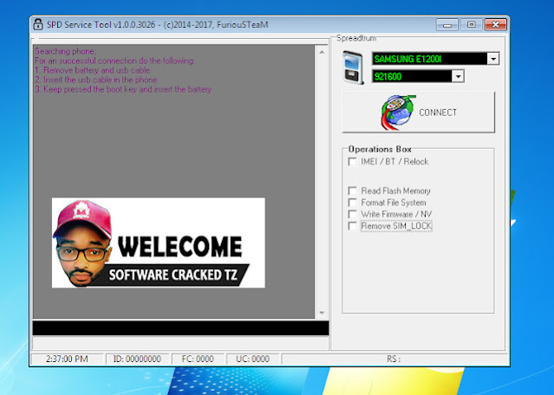
Task: Maximize the SPD Service Tool window
Action: [x=471, y=25]
